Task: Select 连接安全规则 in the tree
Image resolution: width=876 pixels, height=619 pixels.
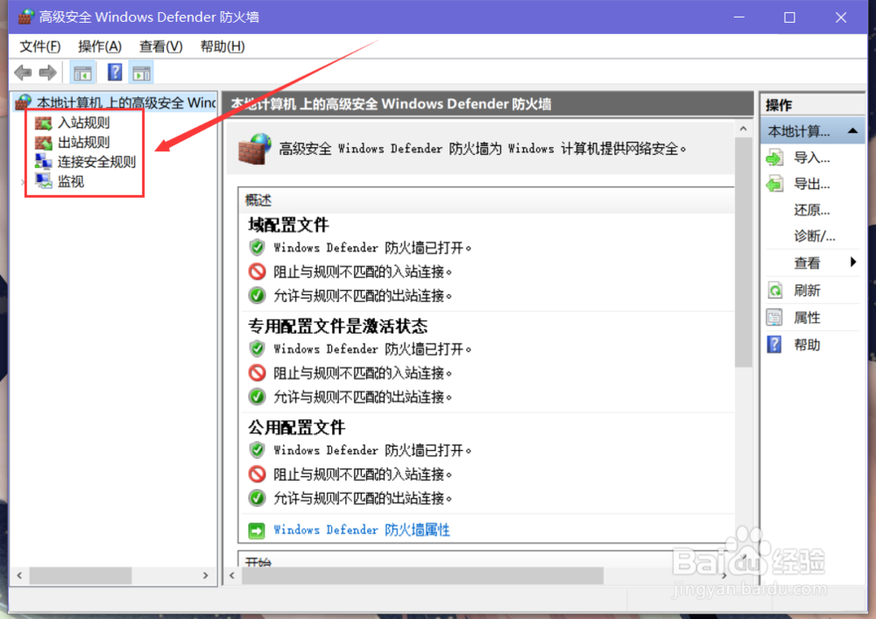Action: coord(96,162)
